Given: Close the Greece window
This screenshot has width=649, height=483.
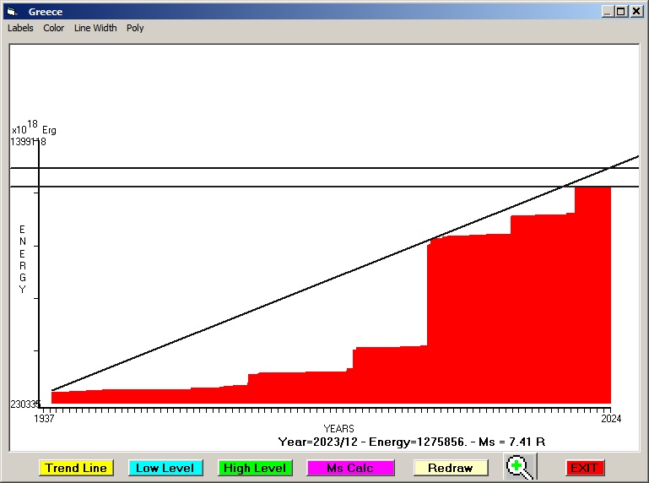Looking at the screenshot, I should [636, 12].
